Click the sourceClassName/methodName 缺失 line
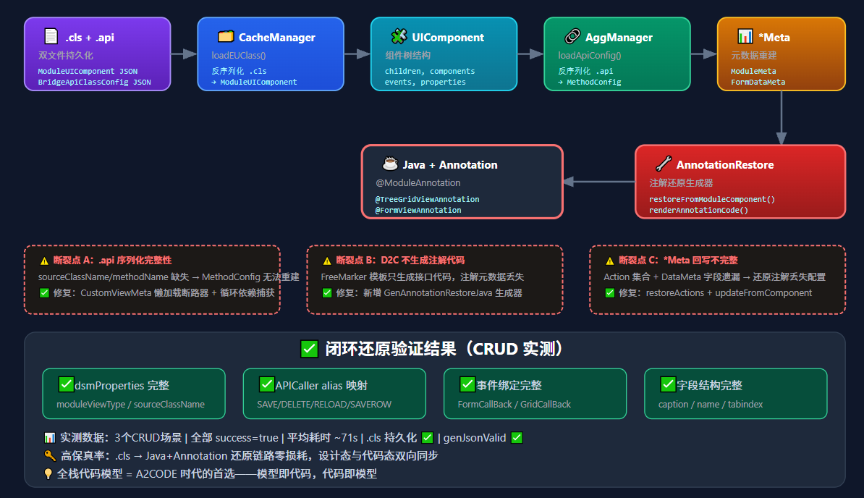864x498 pixels. click(169, 277)
